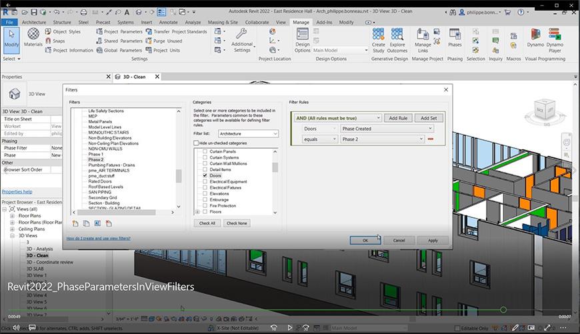Open Shared Parameters

coord(119,41)
